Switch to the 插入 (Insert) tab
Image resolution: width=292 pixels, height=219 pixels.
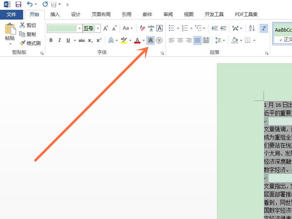[55, 15]
